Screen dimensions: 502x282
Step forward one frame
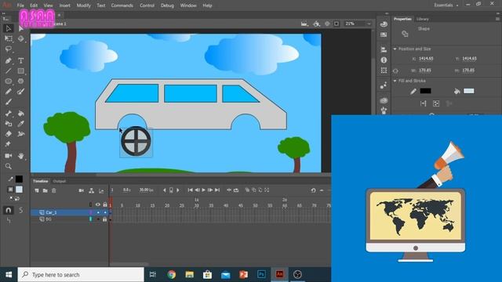[x=210, y=190]
